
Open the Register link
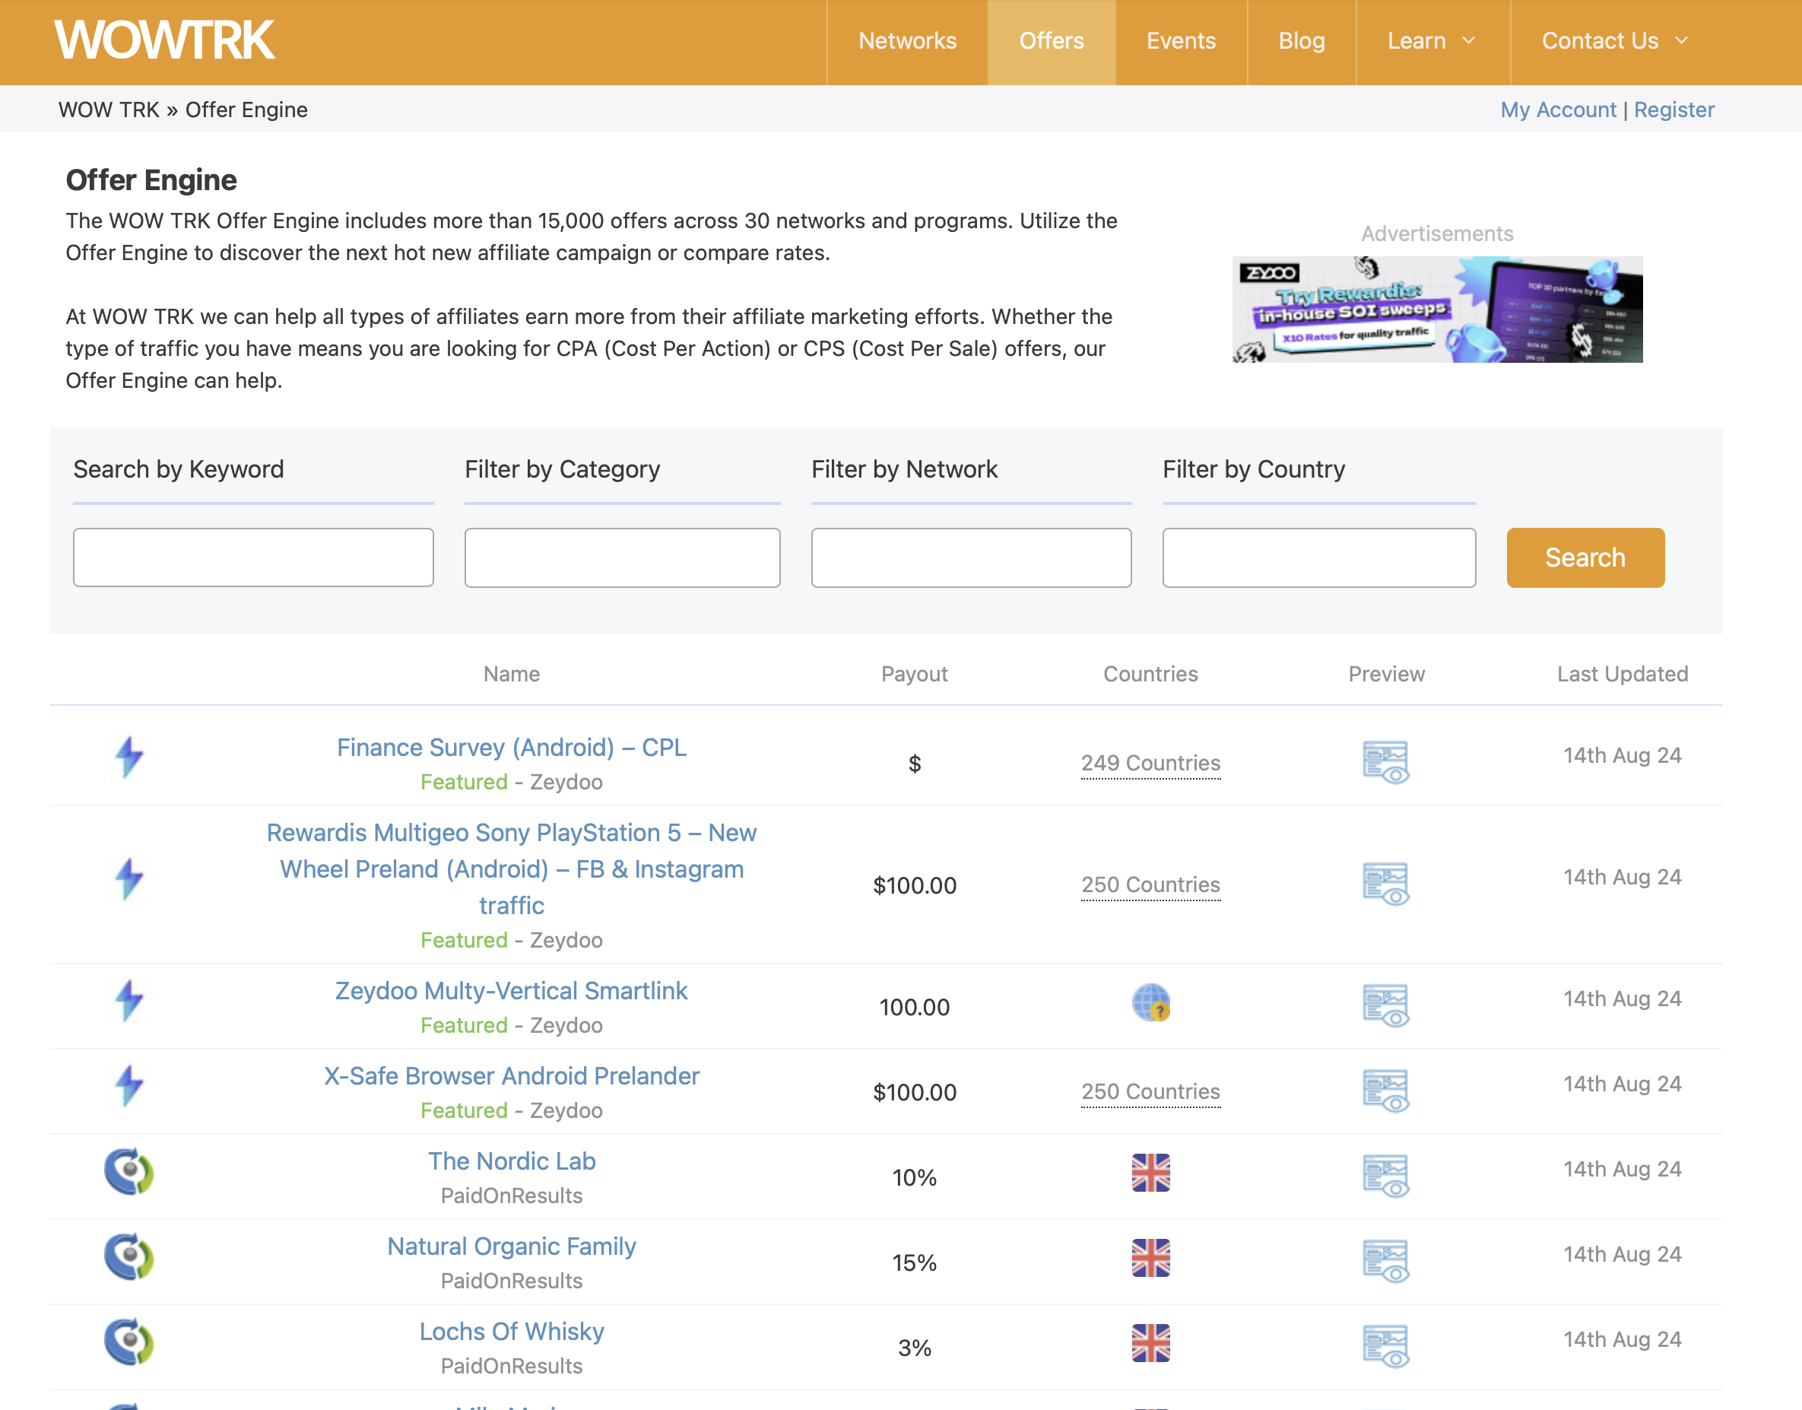click(x=1674, y=109)
